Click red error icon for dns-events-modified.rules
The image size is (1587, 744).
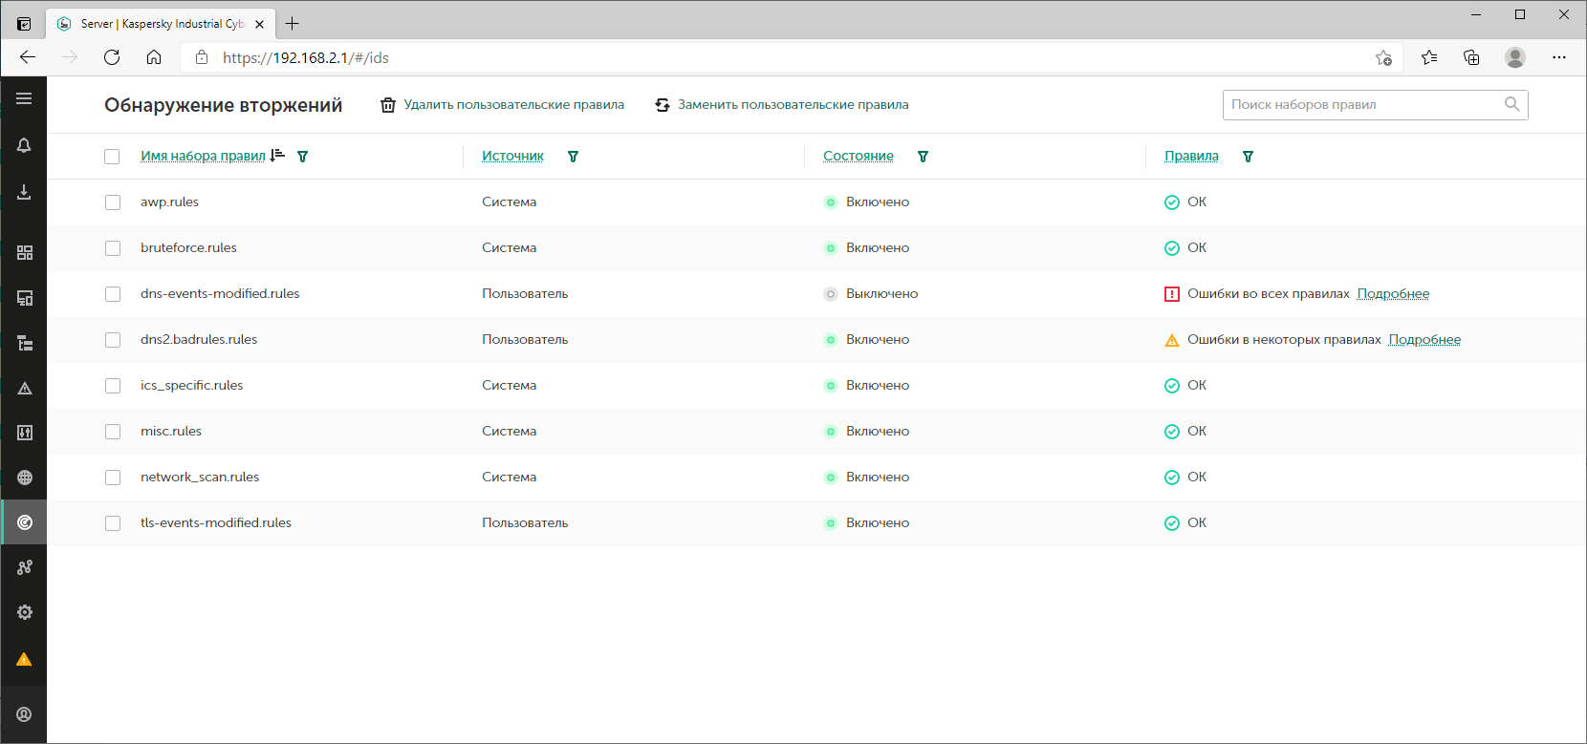pos(1172,294)
